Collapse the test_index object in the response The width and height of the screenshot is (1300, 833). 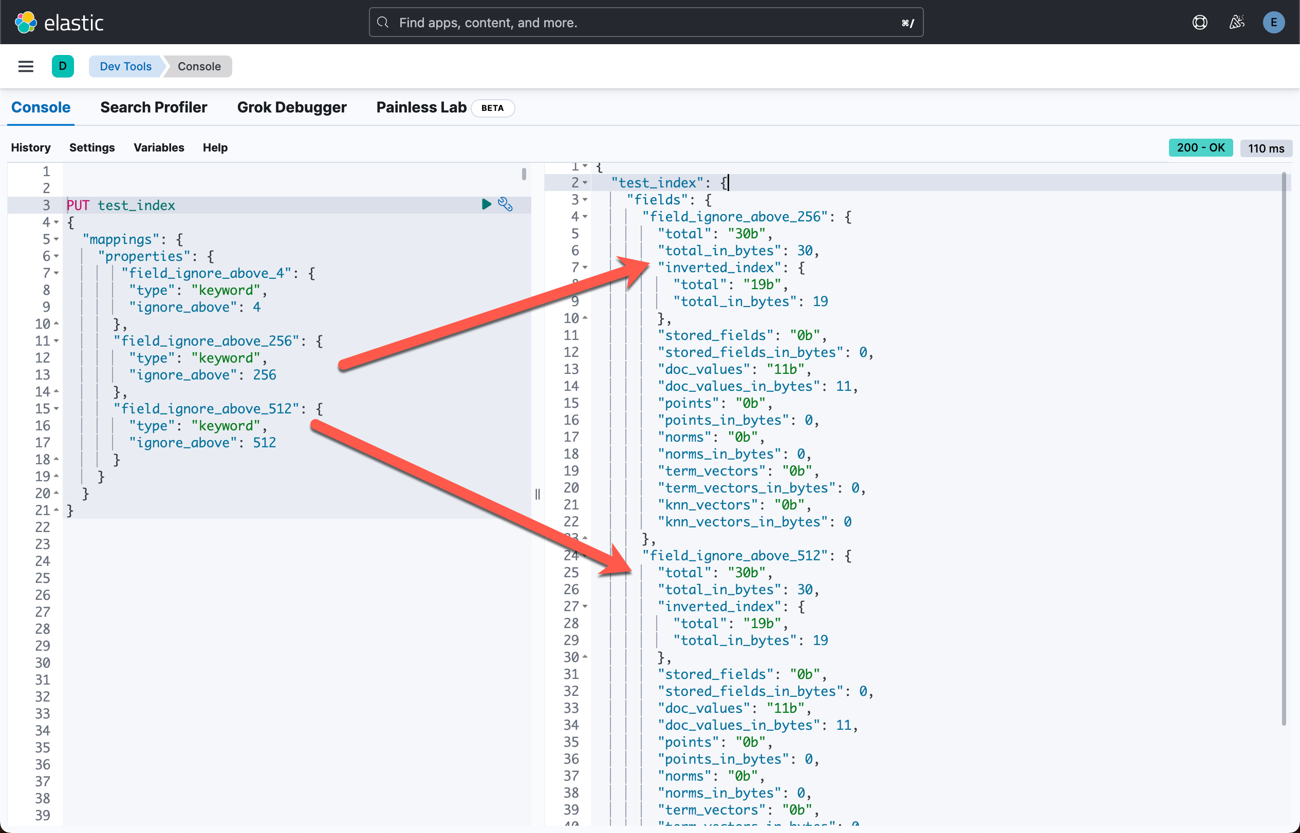[585, 183]
